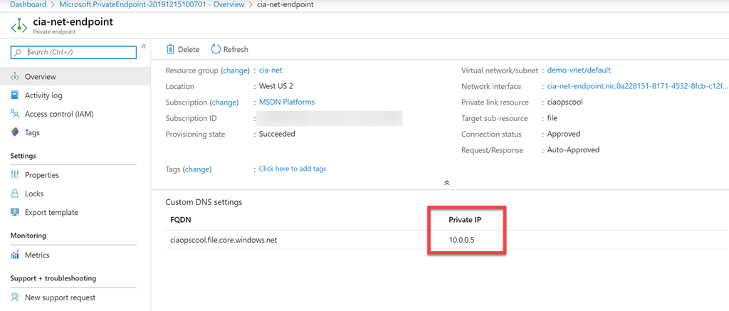Select the Tags icon in sidebar
729x311 pixels.
pyautogui.click(x=16, y=132)
